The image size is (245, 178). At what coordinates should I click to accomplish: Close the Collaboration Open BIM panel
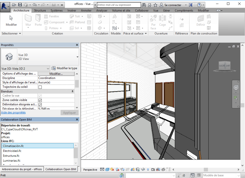(77, 119)
